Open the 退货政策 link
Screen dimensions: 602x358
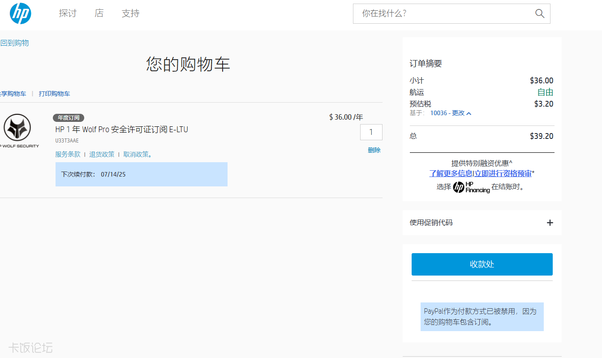pyautogui.click(x=102, y=154)
